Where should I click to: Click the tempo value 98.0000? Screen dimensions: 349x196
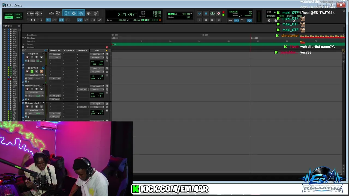point(248,16)
